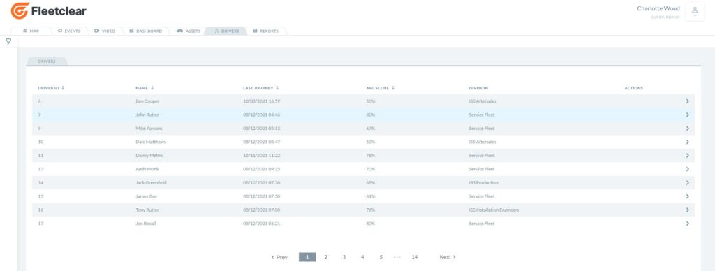Go to Next page
715x271 pixels.
448,257
